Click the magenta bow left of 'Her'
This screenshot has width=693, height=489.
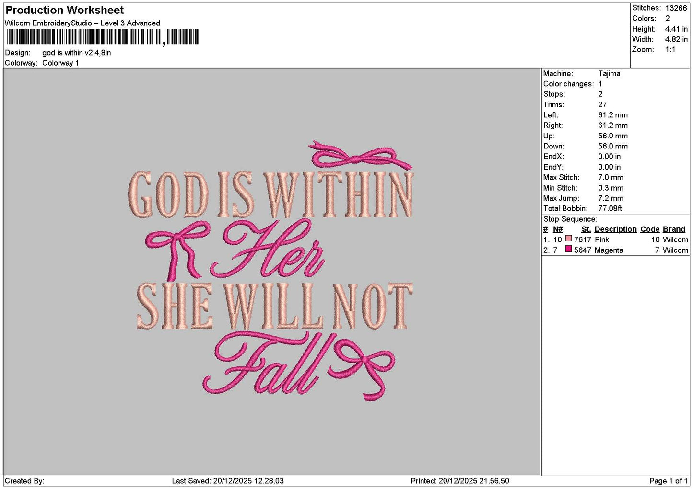pos(177,250)
